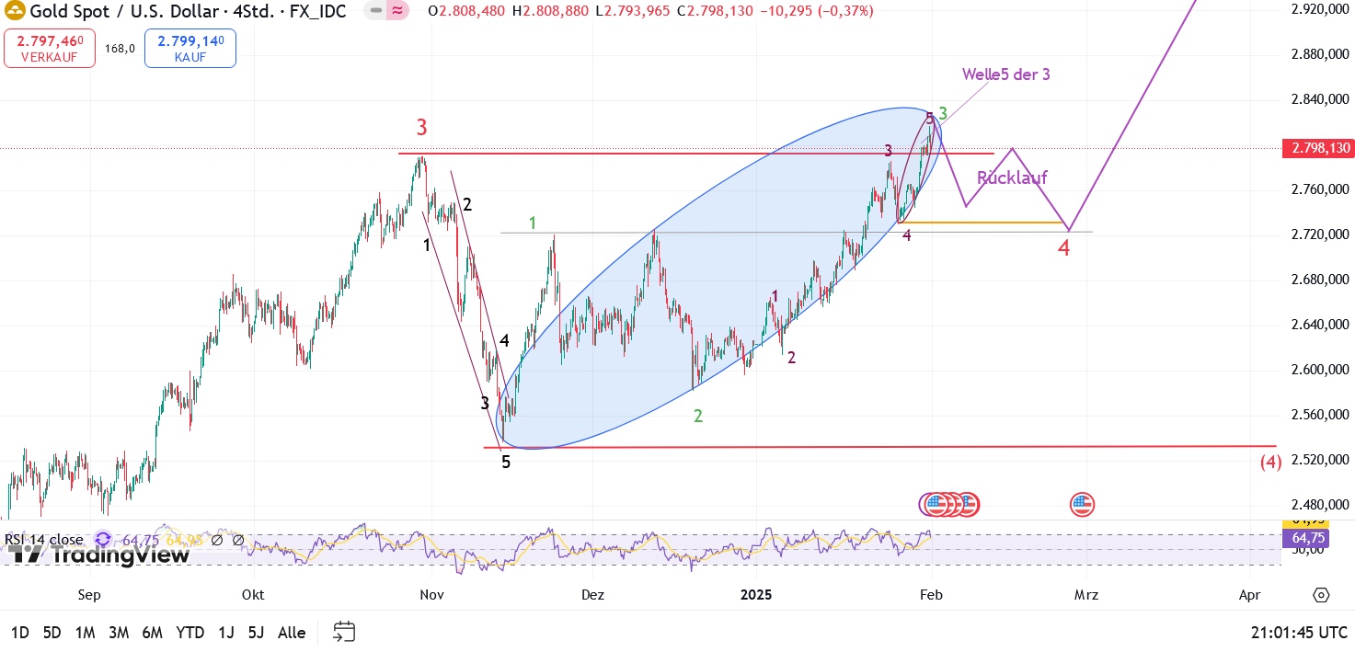Viewport: 1355px width, 652px height.
Task: Click the gold bar symbol logo
Action: click(x=15, y=11)
